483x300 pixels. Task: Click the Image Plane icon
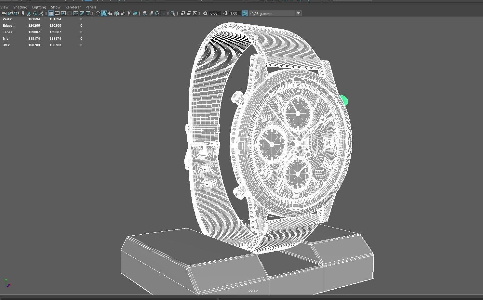coord(29,13)
